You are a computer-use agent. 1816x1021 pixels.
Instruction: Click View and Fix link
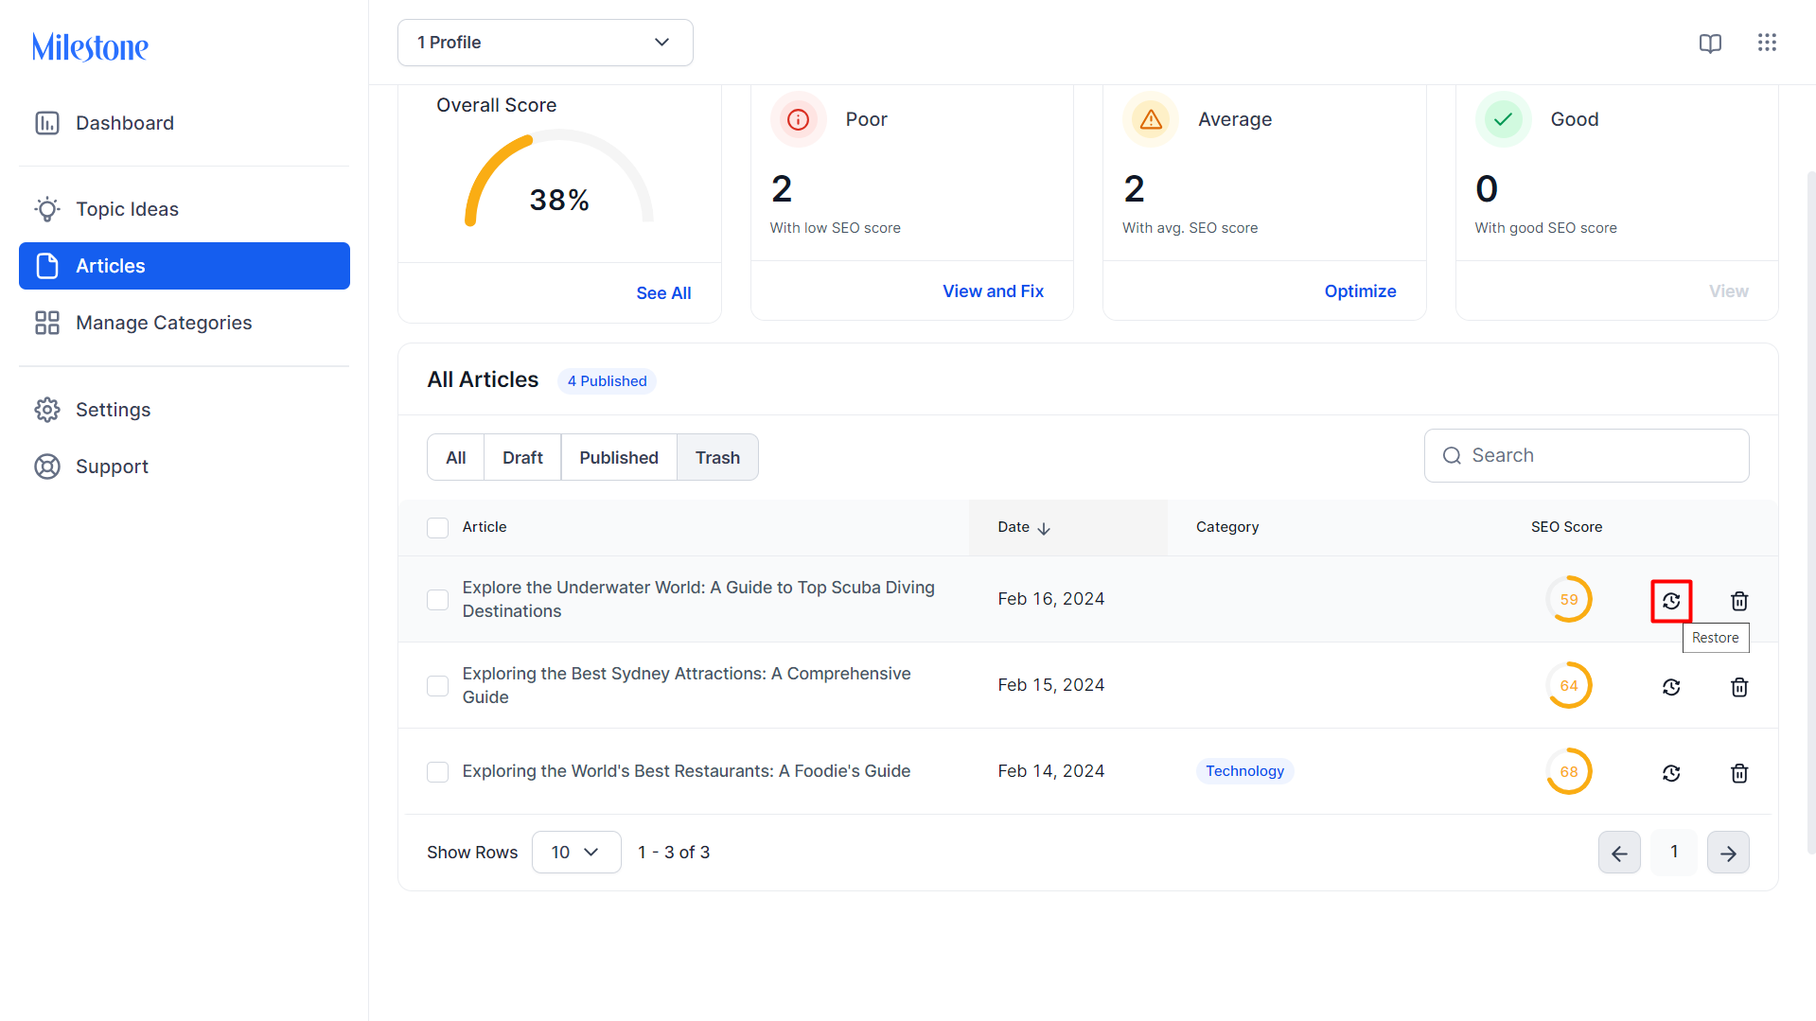coord(993,291)
